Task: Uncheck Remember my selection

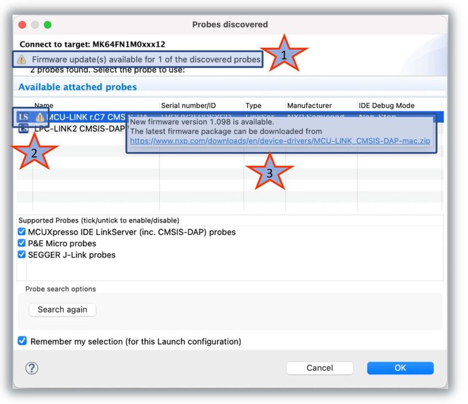Action: point(22,341)
